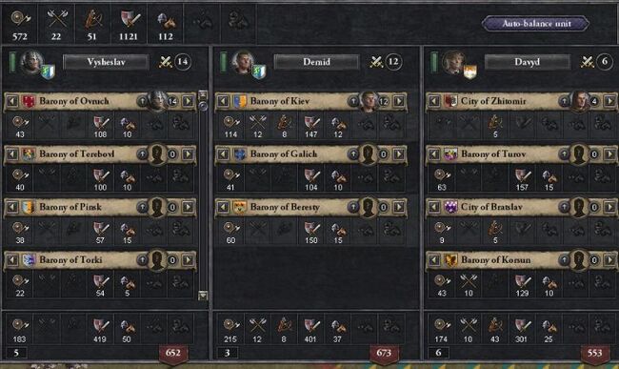
Task: Move Barony of Galich to left flank
Action: (223, 154)
